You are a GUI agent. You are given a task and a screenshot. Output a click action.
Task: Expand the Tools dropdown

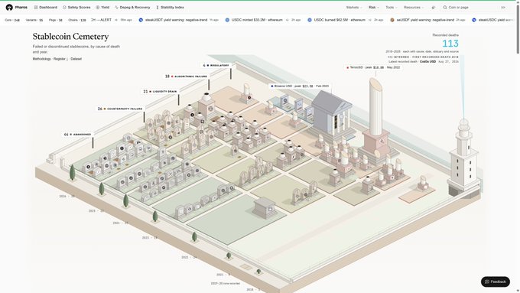[x=392, y=8]
